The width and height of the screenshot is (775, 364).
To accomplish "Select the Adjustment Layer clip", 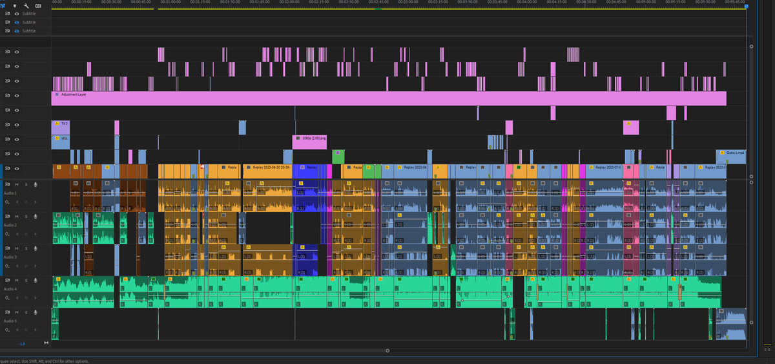I will pyautogui.click(x=389, y=98).
